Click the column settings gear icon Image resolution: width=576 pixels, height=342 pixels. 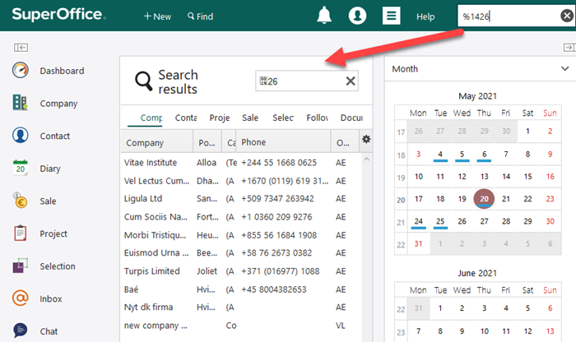367,140
